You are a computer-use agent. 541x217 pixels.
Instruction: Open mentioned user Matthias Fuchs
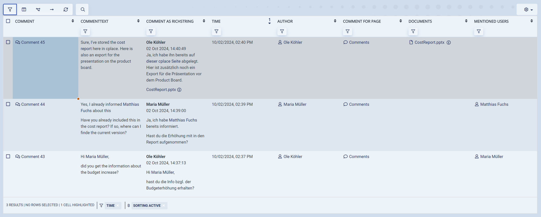point(494,104)
